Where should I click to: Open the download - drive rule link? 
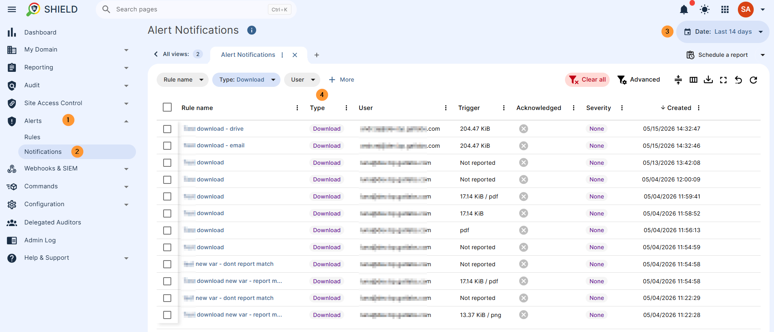click(x=220, y=129)
